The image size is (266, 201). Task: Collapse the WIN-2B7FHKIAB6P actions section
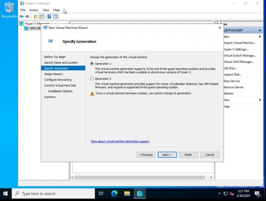[x=260, y=30]
